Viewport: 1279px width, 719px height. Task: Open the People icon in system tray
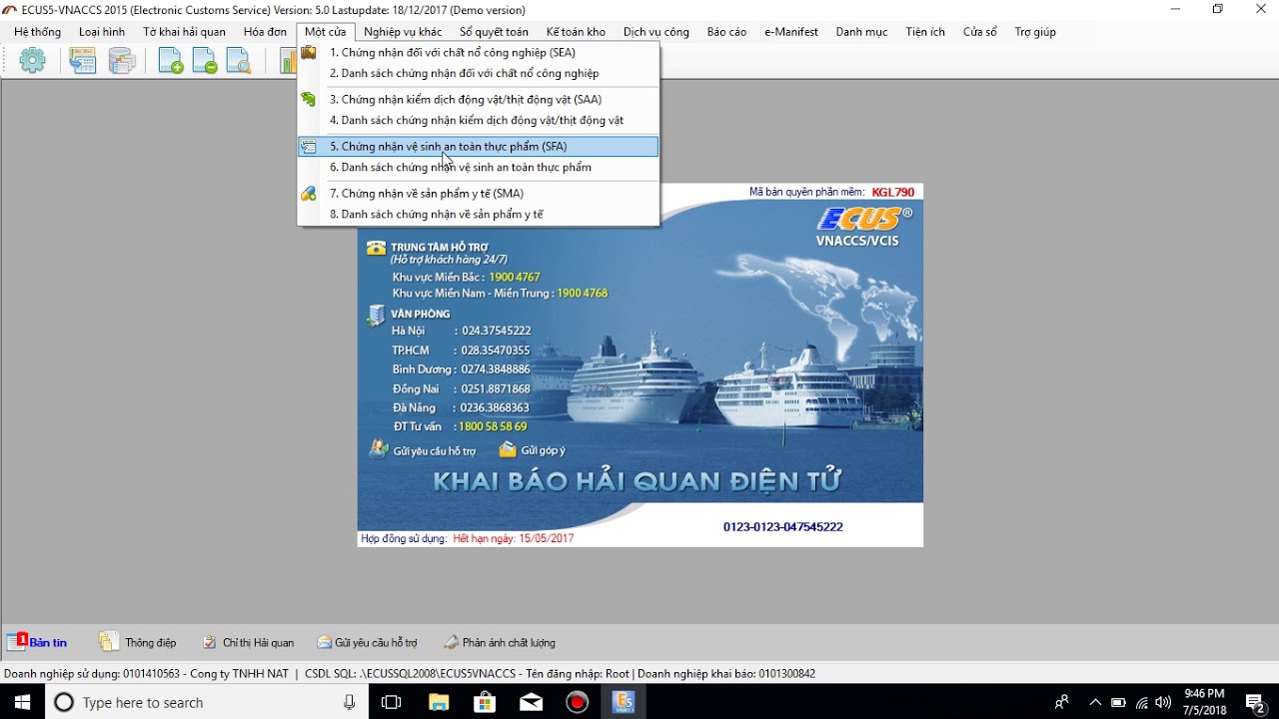click(1061, 702)
